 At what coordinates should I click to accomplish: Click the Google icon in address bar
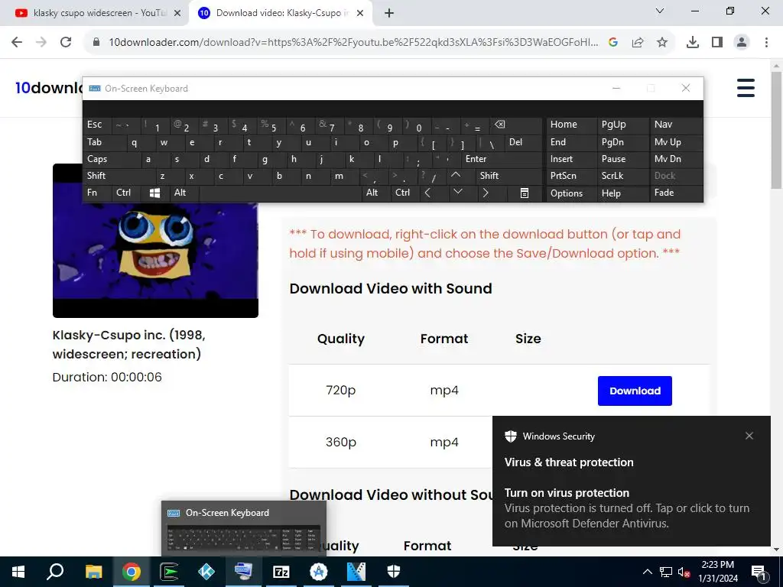pos(613,43)
